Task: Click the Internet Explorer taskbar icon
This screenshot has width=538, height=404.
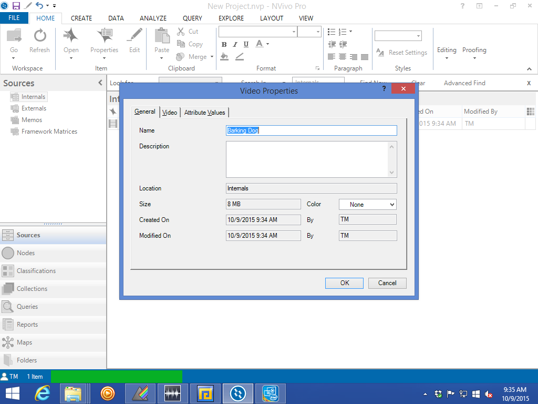Action: [42, 393]
